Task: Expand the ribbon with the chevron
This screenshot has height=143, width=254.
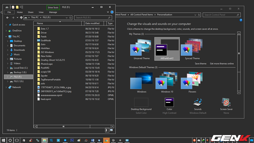Action: click(x=108, y=12)
